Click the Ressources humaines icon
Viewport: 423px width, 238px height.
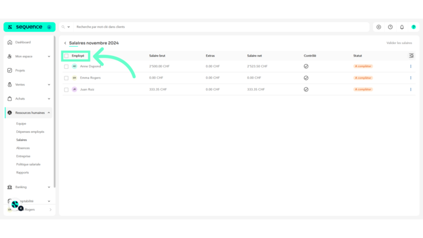[10, 113]
